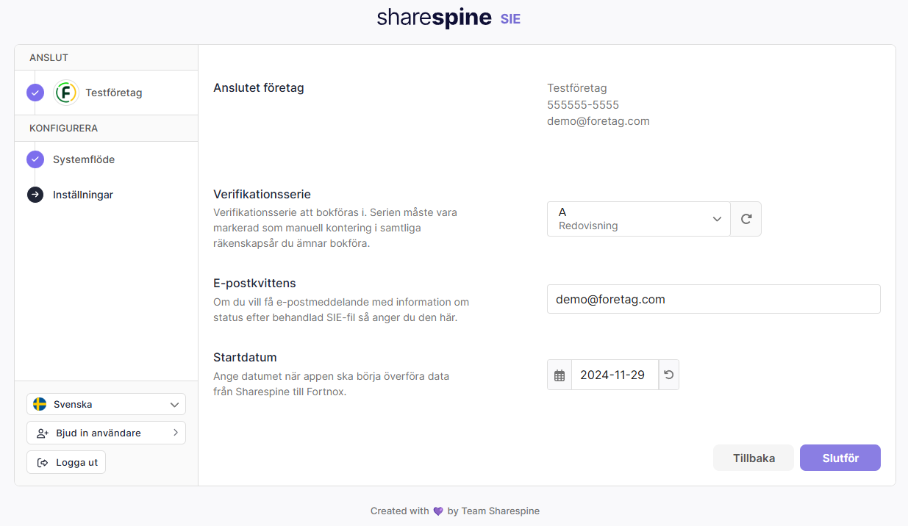
Task: Go back with the Tillbaka button
Action: (754, 458)
